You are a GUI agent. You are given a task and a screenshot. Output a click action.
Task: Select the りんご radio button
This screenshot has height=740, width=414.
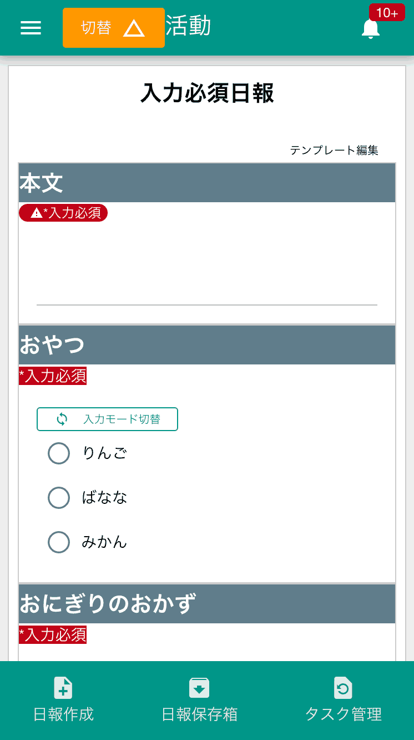(59, 453)
